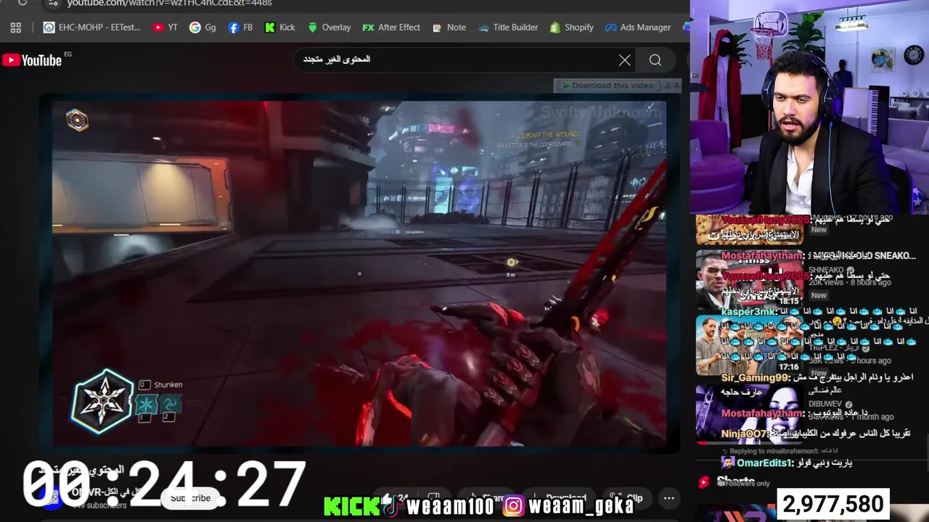Open the Overlay bookmark
This screenshot has width=929, height=522.
click(329, 28)
